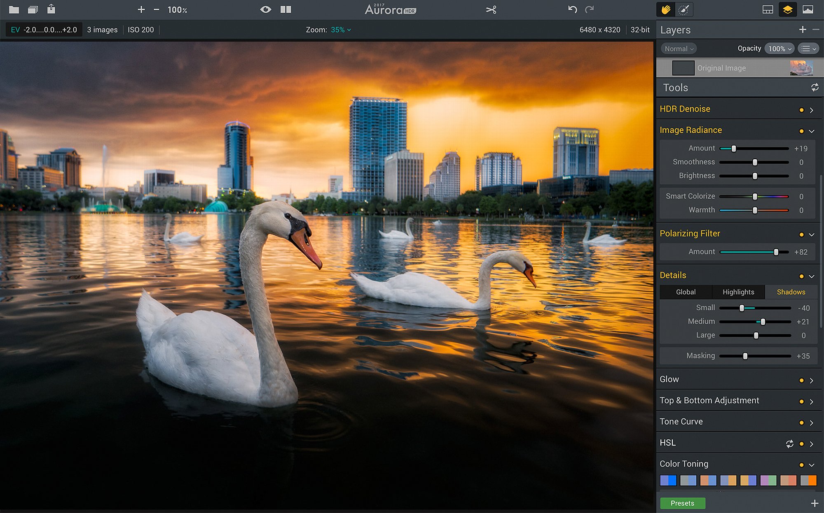This screenshot has height=513, width=824.
Task: Switch to the Highlights tab in Details
Action: pos(738,292)
